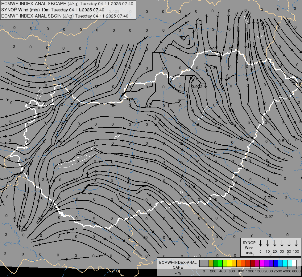Click the 1000 tick label on CAPE scale
Screen dimensions: 302x277
click(x=250, y=271)
